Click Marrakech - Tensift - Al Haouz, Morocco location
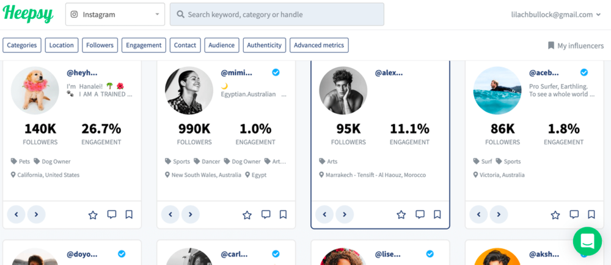The width and height of the screenshot is (611, 265). click(372, 175)
